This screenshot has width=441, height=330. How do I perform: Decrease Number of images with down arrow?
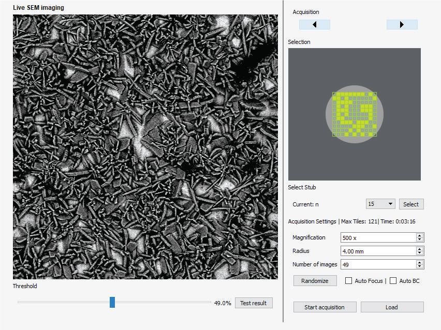coord(419,266)
